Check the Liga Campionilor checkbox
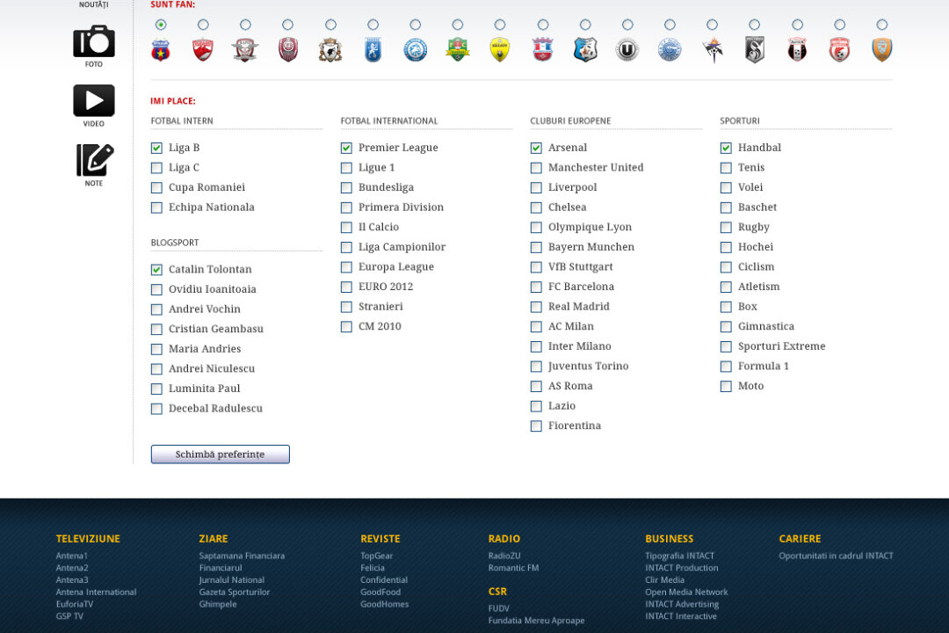Viewport: 949px width, 633px height. (x=346, y=248)
